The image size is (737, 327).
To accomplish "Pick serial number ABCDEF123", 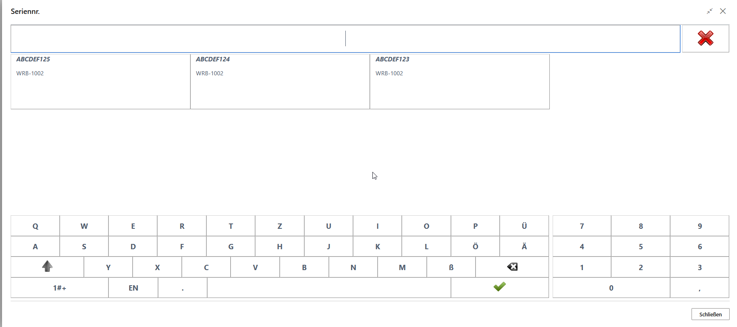I will coord(459,81).
